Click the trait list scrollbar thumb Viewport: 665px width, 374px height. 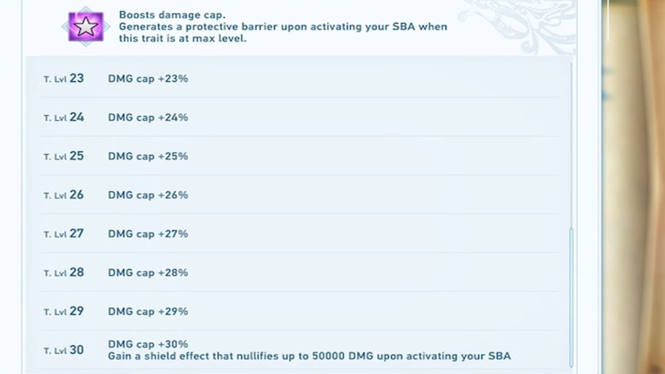tap(571, 296)
